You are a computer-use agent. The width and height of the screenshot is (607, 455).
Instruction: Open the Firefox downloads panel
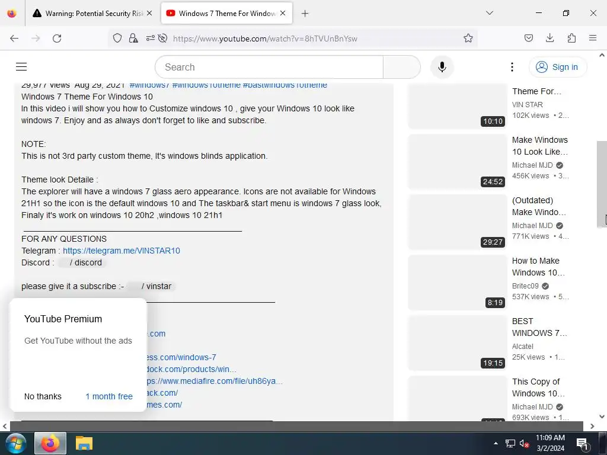pyautogui.click(x=550, y=38)
